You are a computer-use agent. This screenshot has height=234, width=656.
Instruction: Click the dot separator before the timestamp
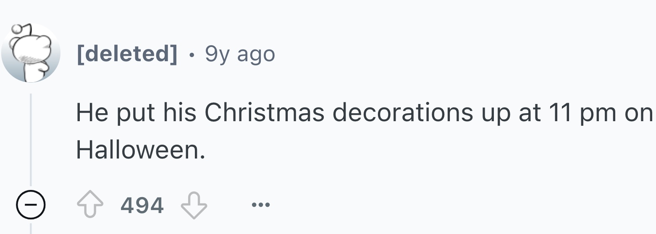[192, 54]
